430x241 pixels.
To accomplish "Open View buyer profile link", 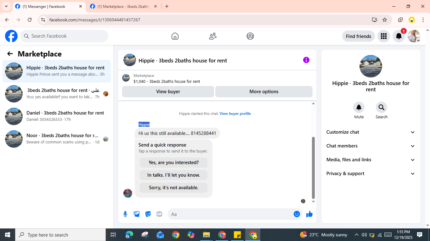I will 235,114.
